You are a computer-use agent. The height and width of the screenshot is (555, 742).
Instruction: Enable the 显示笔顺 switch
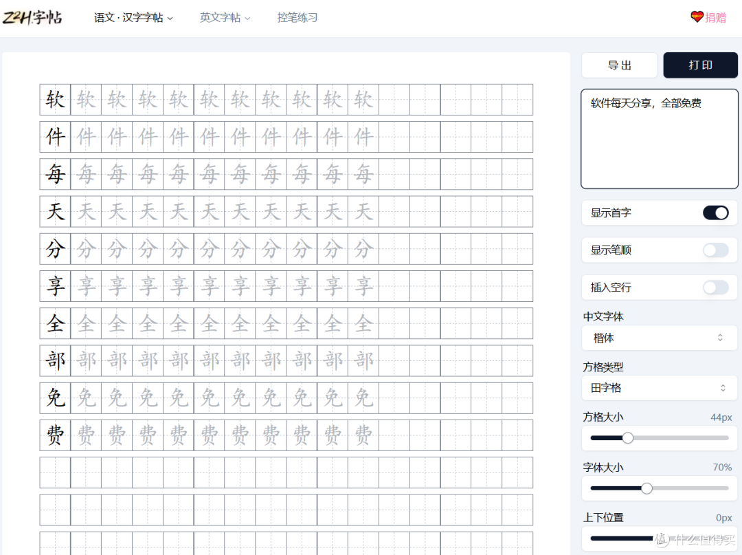point(715,250)
